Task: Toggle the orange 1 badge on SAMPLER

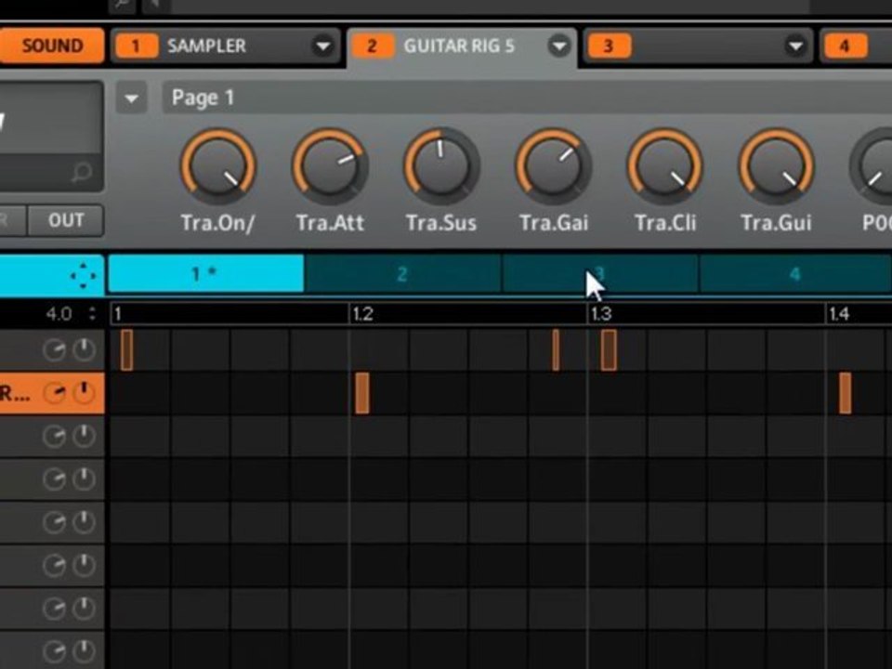Action: (x=136, y=46)
